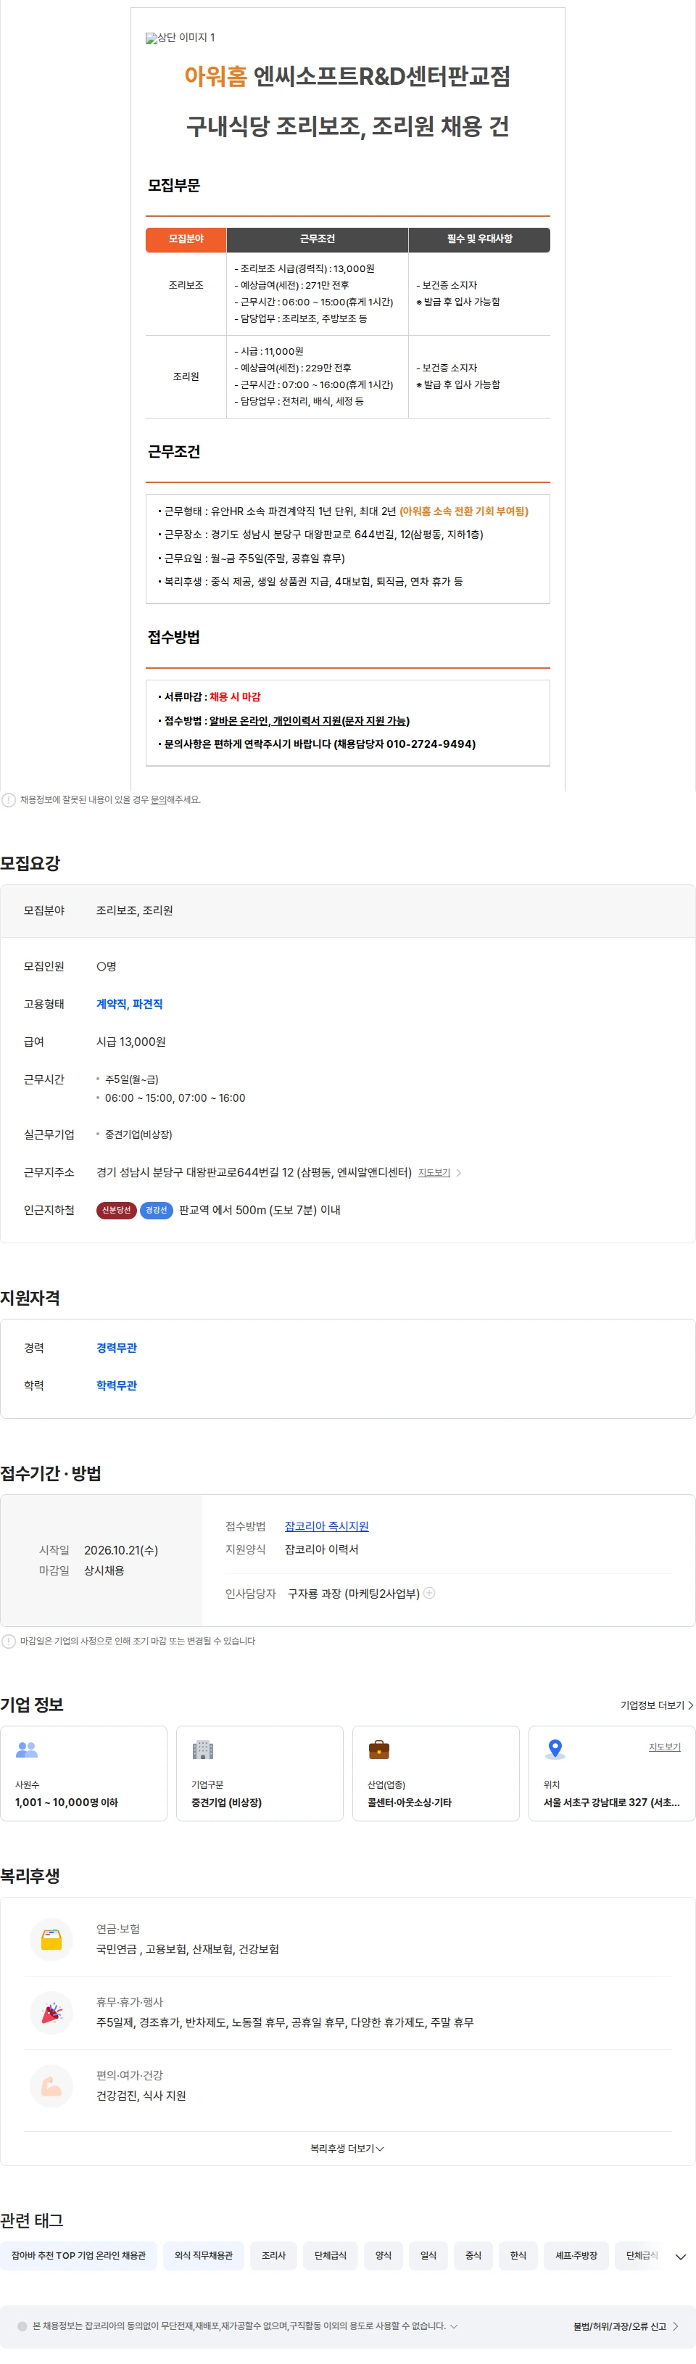Screen dimensions: 696x2364
Task: Click the 계약직, 파견직 employment type link
Action: point(129,1004)
